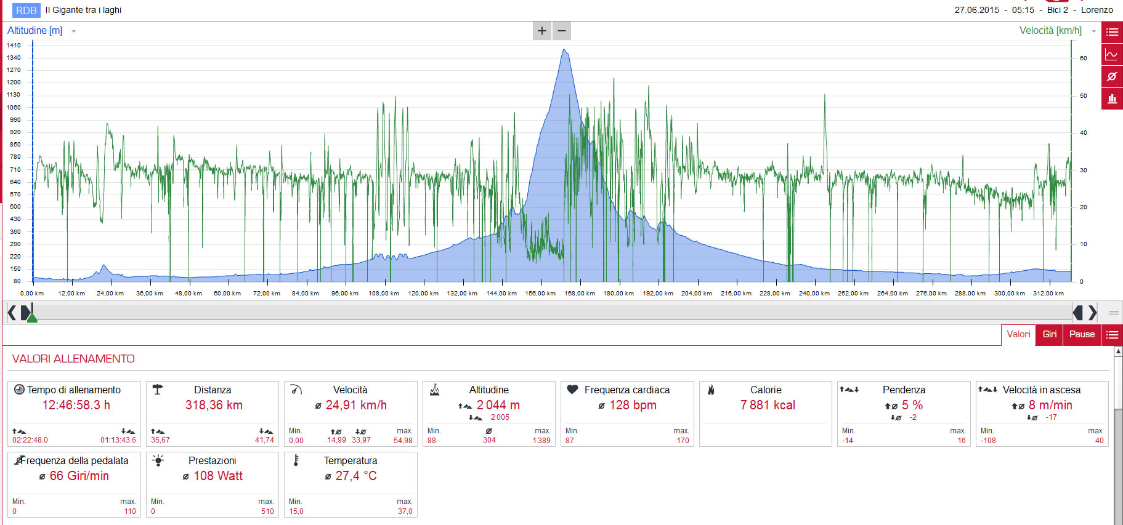Click the drag grip right of the timeline
This screenshot has width=1123, height=525.
(1114, 313)
